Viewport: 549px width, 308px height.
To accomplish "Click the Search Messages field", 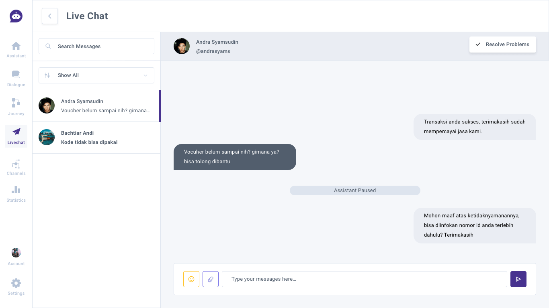I will click(x=96, y=46).
